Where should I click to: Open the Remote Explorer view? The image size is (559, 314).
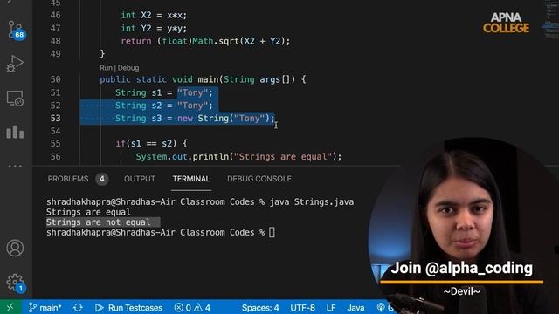pyautogui.click(x=15, y=99)
